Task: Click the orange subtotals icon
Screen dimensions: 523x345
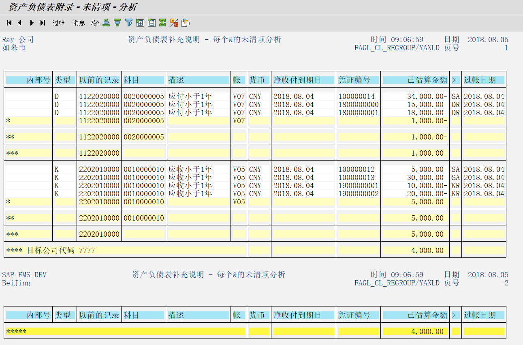Action: click(x=174, y=23)
